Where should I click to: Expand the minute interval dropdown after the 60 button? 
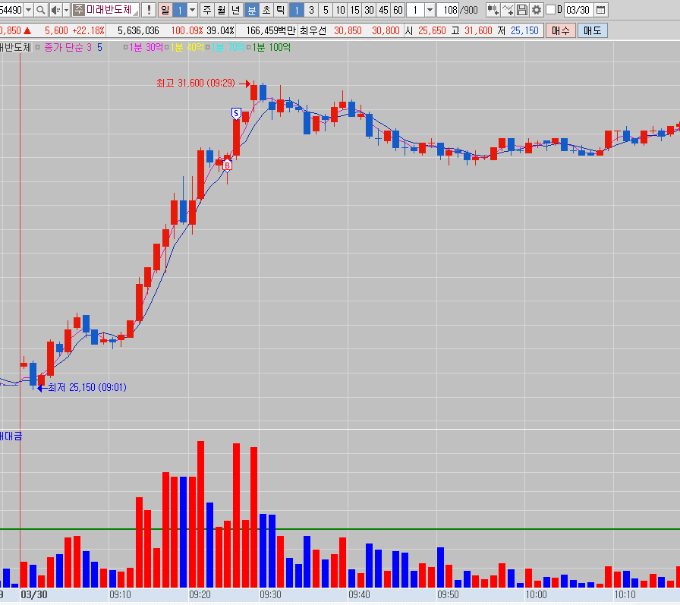tap(430, 10)
